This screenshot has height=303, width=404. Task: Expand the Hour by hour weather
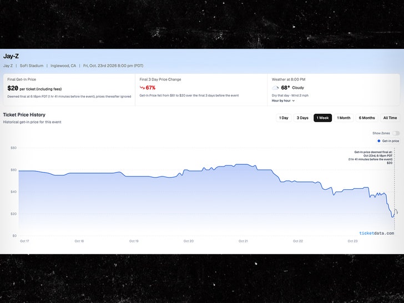coord(283,101)
